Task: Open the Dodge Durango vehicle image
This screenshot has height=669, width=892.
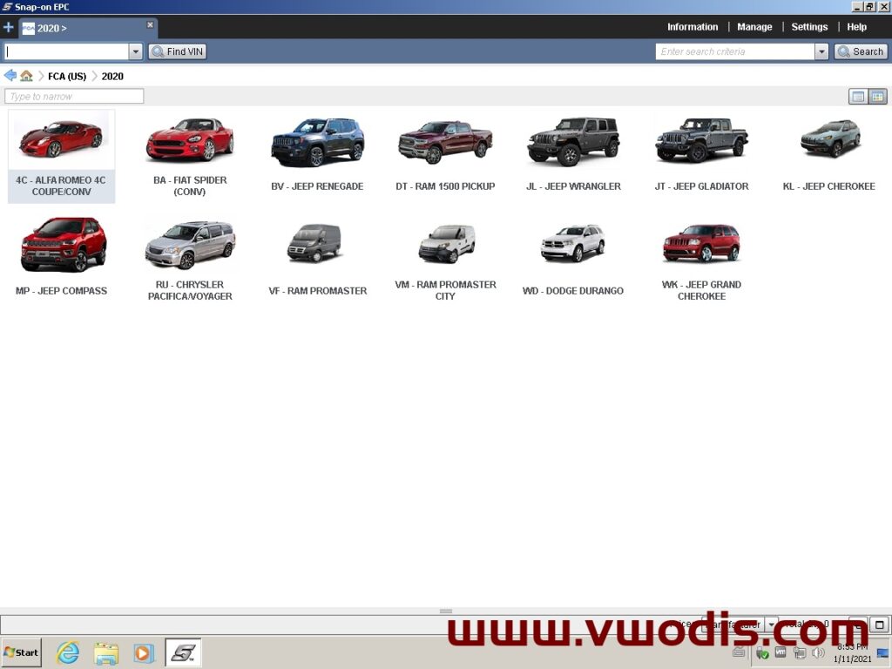Action: (x=572, y=243)
